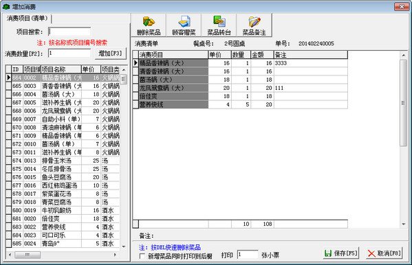
Task: Click the 项目类 column header
Action: click(x=110, y=69)
